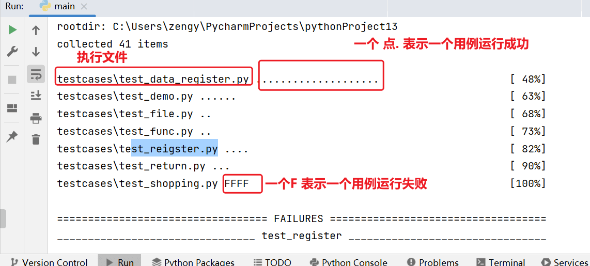590x266 pixels.
Task: Click the Restore Layout panel icon
Action: click(12, 108)
